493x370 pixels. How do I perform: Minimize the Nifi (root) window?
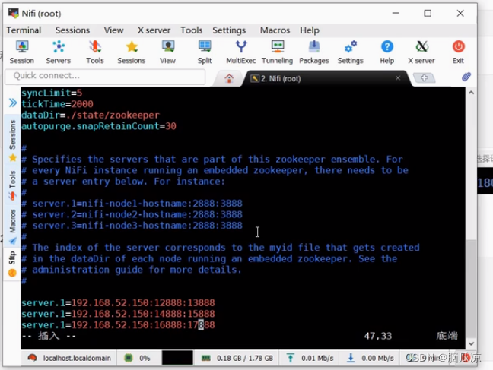coord(396,13)
